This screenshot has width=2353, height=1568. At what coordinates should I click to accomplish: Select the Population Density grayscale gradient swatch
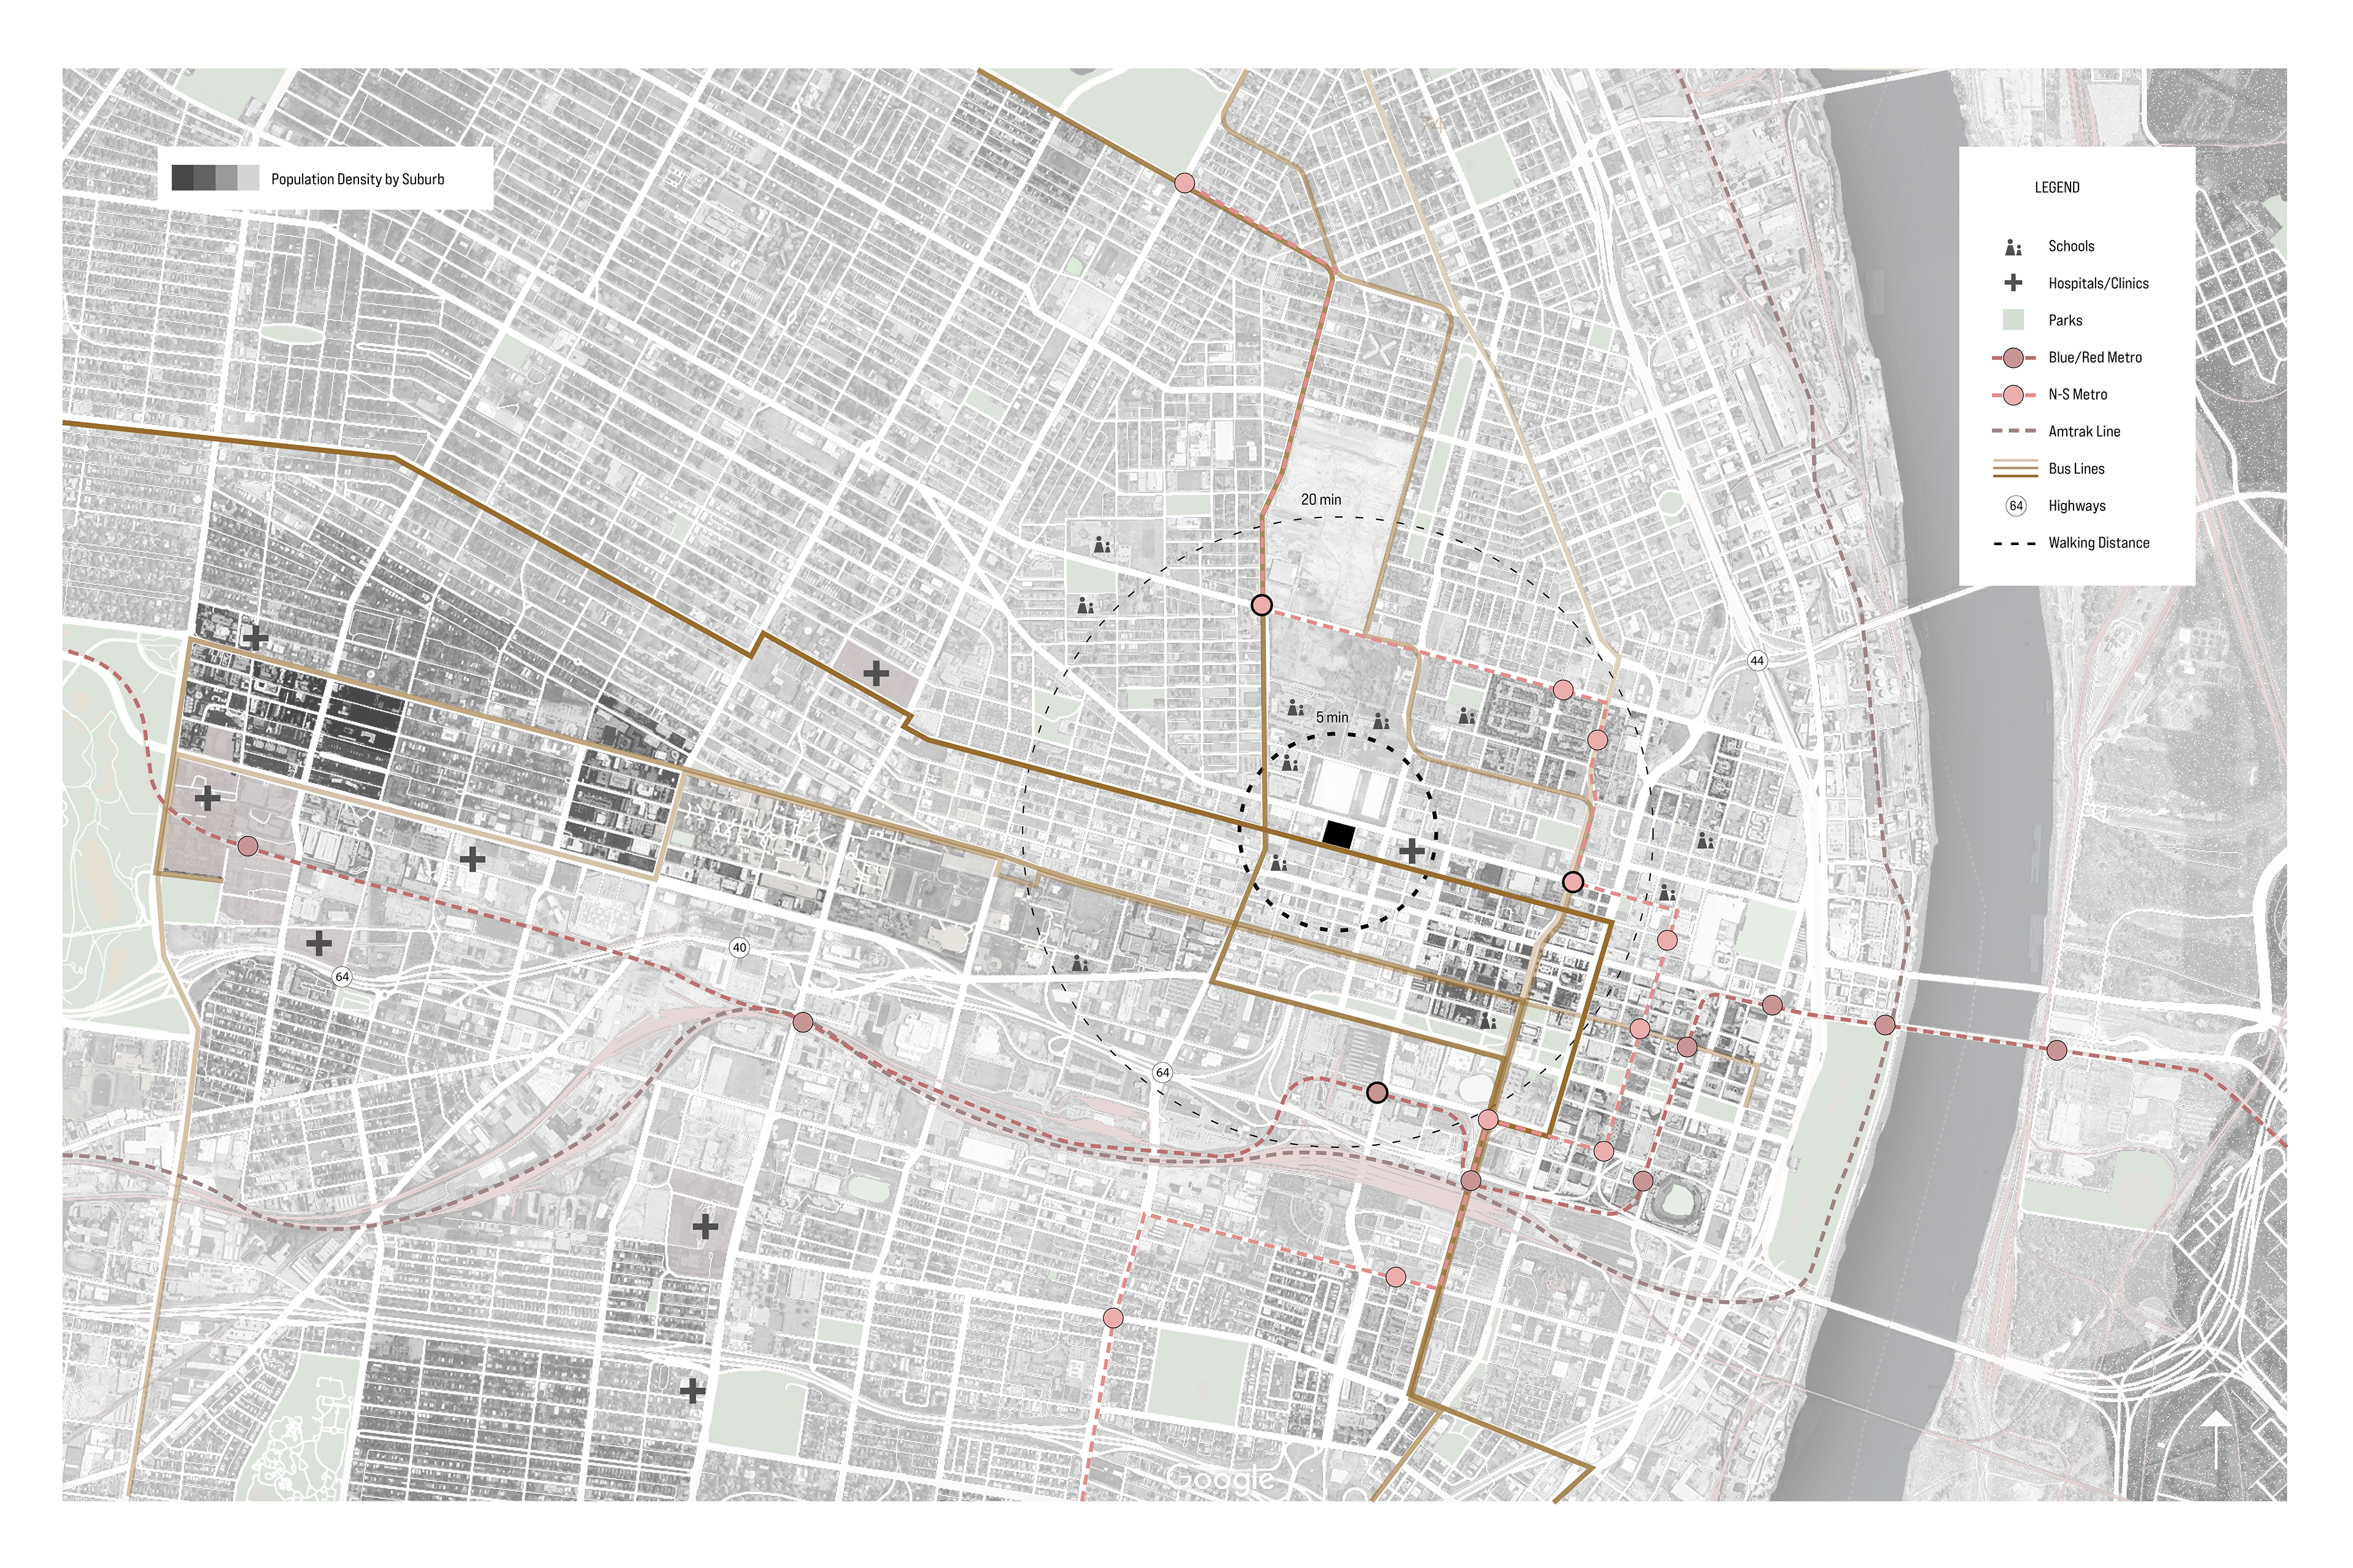point(215,178)
